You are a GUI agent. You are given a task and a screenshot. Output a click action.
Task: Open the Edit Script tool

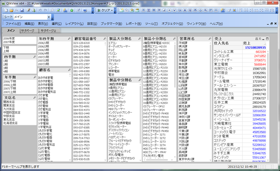click(29, 10)
